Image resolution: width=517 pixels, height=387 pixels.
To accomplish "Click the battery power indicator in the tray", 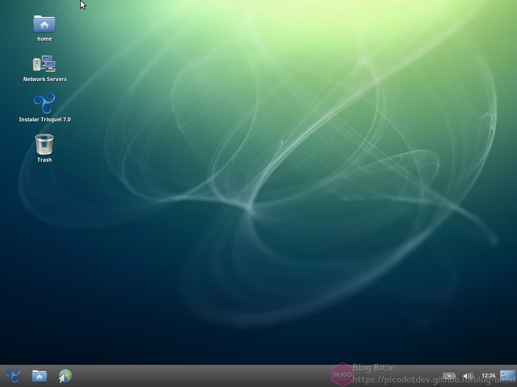I will (x=449, y=376).
